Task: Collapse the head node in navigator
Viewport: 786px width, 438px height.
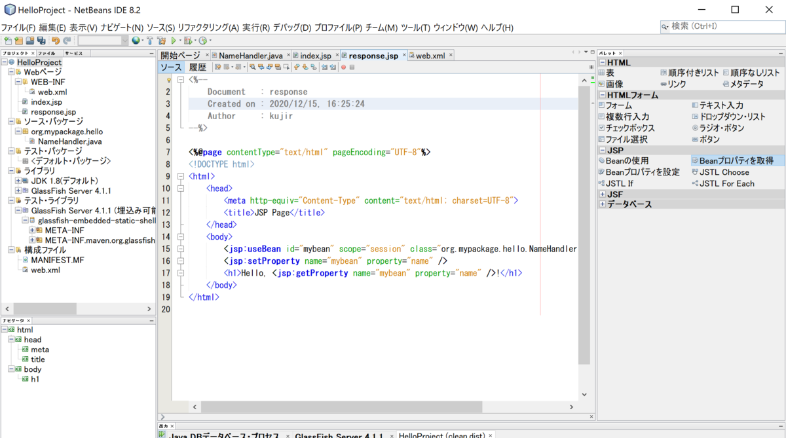Action: click(x=11, y=340)
